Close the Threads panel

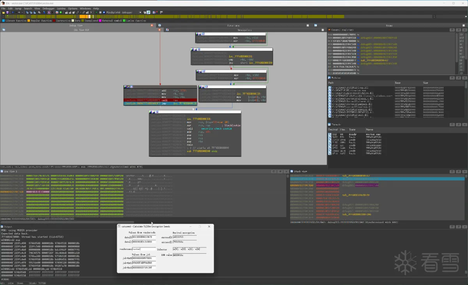pyautogui.click(x=464, y=125)
